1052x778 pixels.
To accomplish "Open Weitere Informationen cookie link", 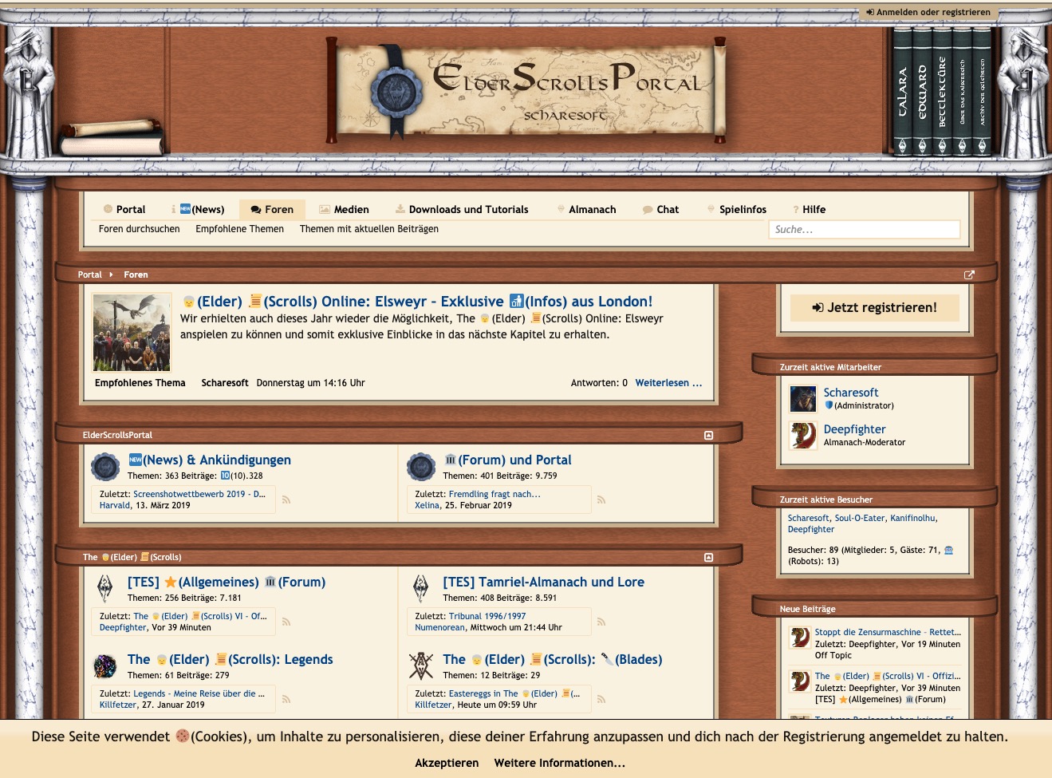I will click(559, 763).
